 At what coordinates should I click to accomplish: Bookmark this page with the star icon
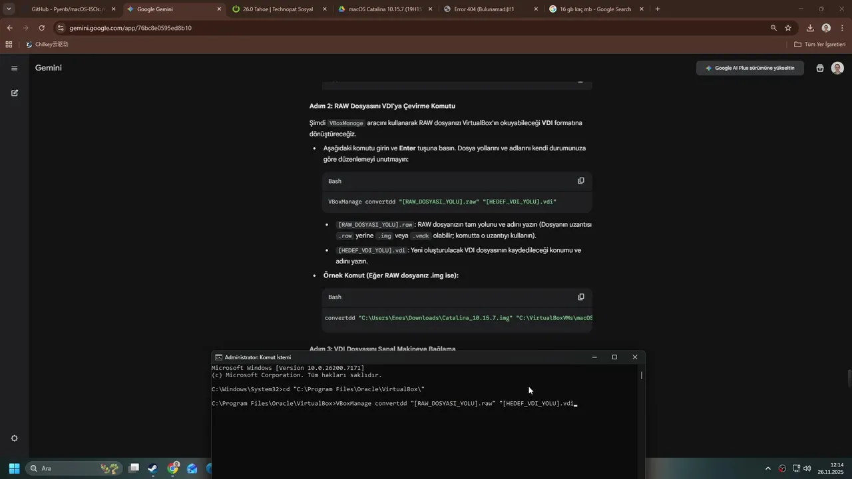788,28
